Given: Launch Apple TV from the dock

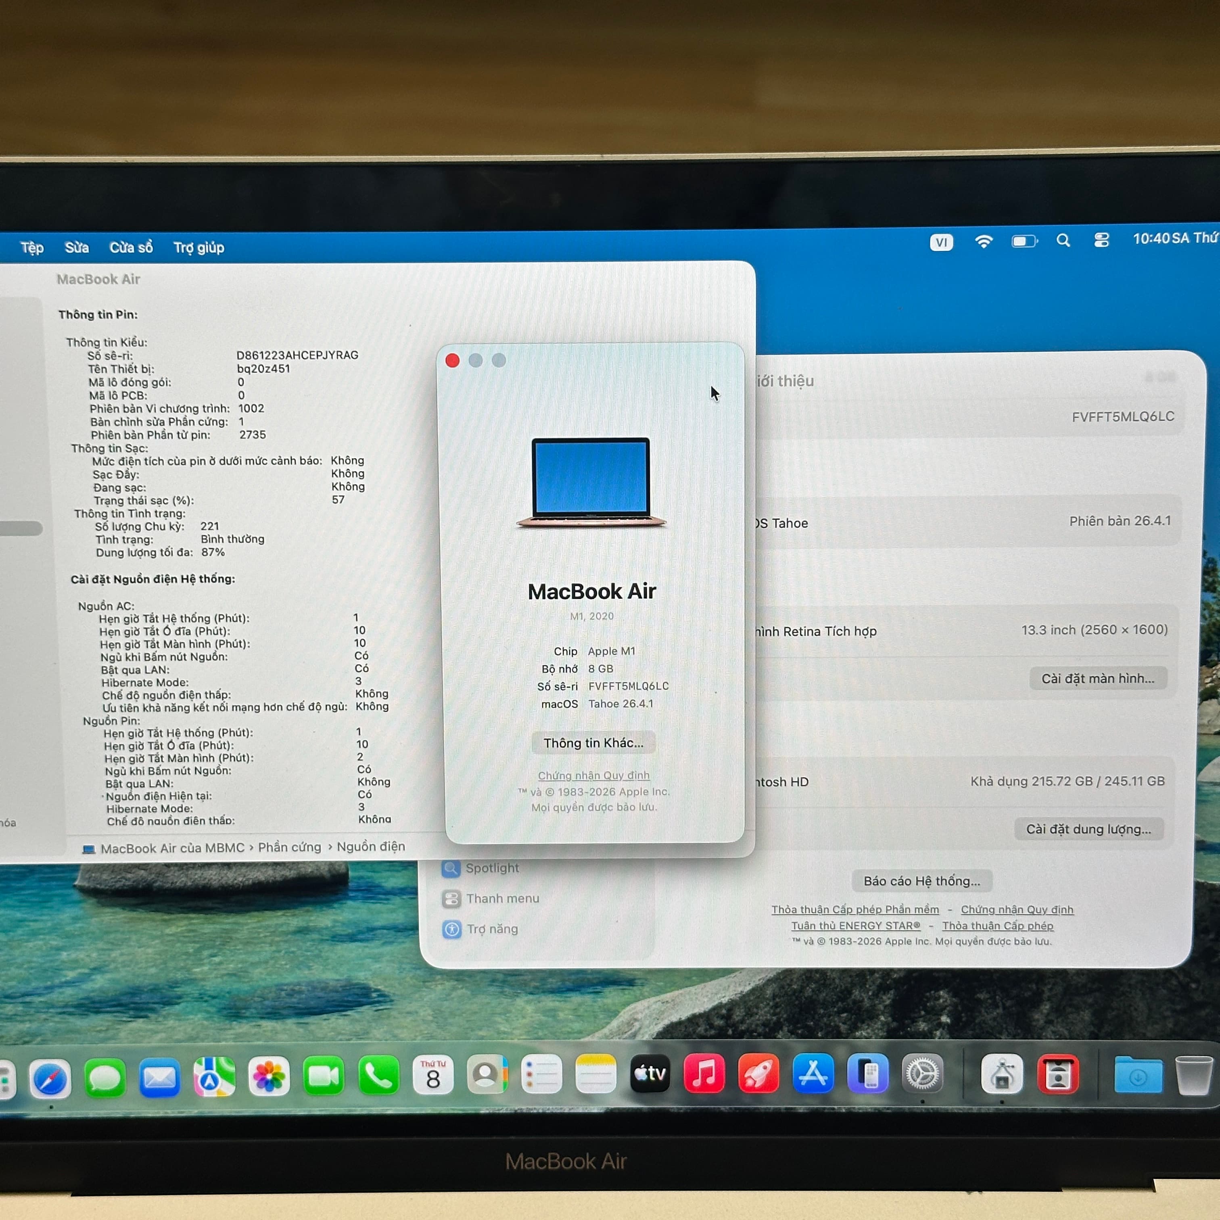Looking at the screenshot, I should pos(650,1073).
